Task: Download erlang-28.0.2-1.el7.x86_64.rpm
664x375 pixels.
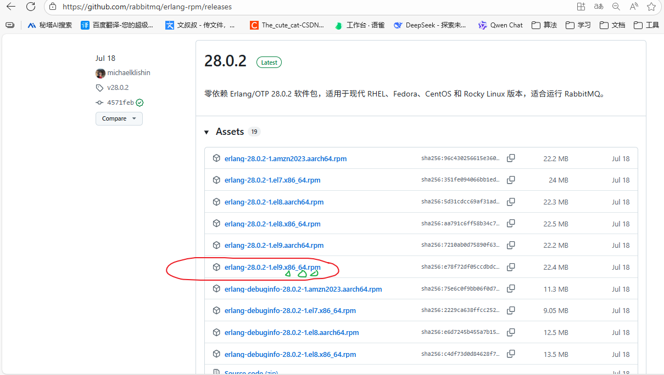Action: pos(272,180)
